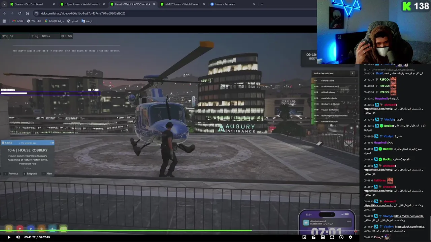Click Vbxfyh username at 05:41:09
The height and width of the screenshot is (242, 431).
point(389,136)
